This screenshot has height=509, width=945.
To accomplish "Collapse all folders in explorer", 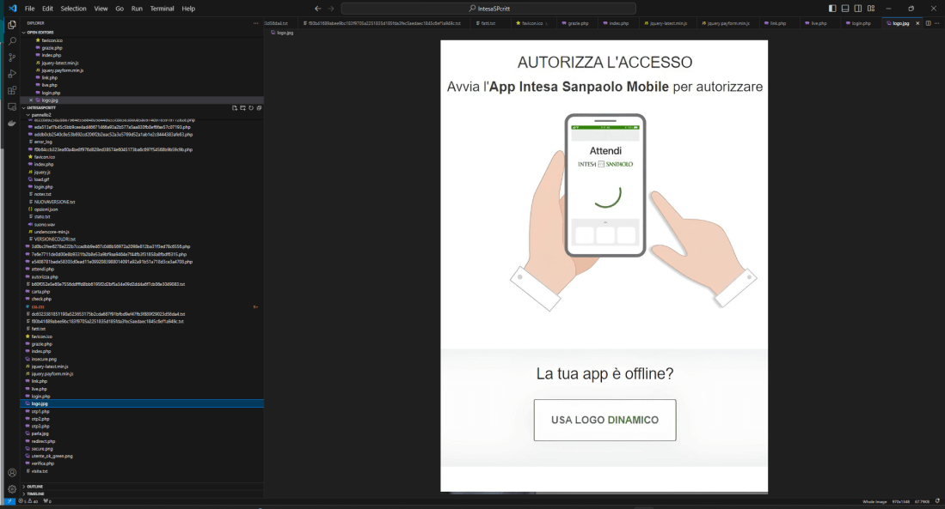I will [259, 108].
